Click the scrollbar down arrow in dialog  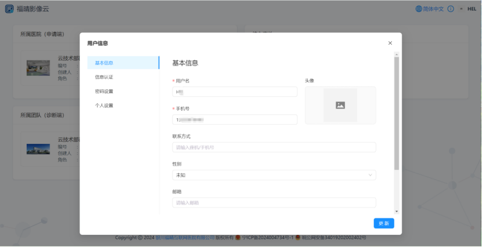(397, 211)
